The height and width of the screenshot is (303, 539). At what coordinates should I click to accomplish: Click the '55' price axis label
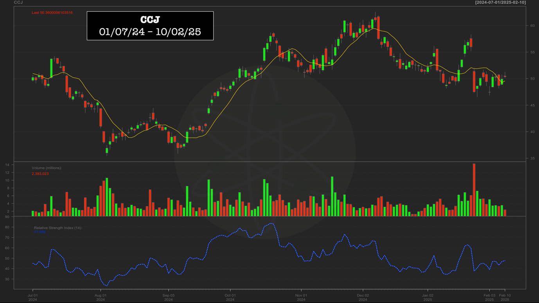point(532,52)
